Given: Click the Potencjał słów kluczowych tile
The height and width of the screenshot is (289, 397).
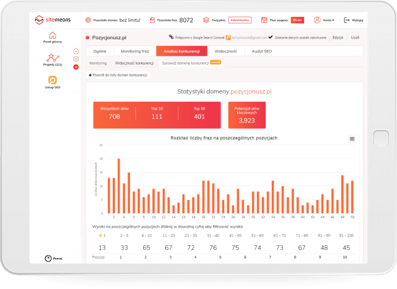Looking at the screenshot, I should [x=246, y=115].
